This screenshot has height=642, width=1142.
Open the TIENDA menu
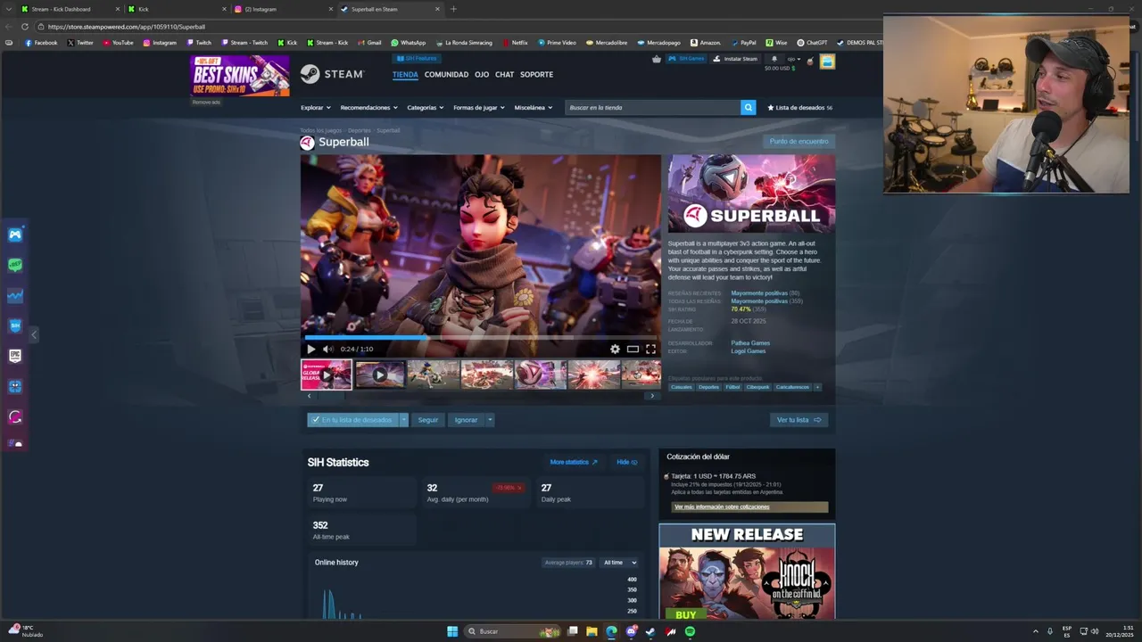pos(405,75)
